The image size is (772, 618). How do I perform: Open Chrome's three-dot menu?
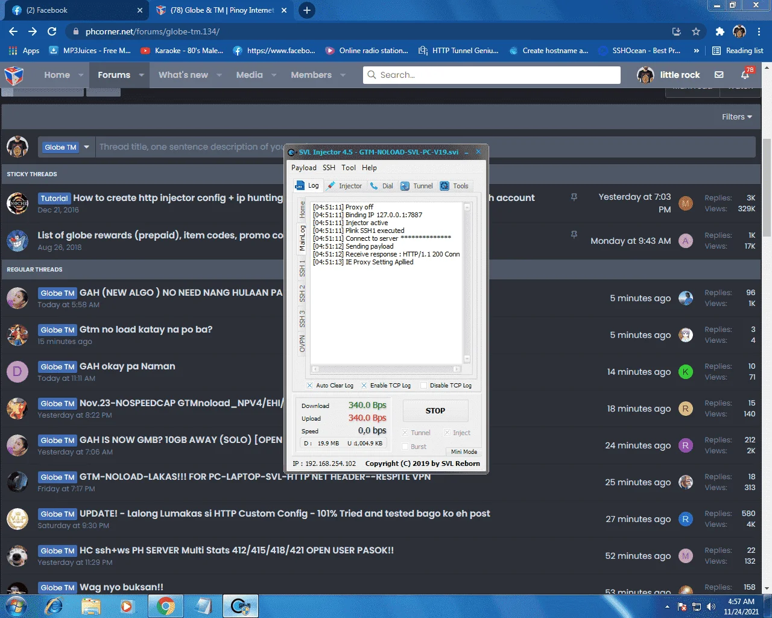[x=759, y=31]
